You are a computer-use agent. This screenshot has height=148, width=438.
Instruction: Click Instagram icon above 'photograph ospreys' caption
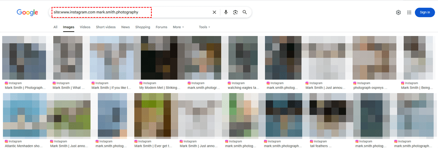pyautogui.click(x=354, y=83)
